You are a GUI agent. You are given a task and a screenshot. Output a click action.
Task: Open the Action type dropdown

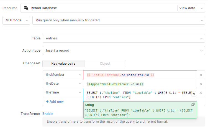click(x=124, y=50)
